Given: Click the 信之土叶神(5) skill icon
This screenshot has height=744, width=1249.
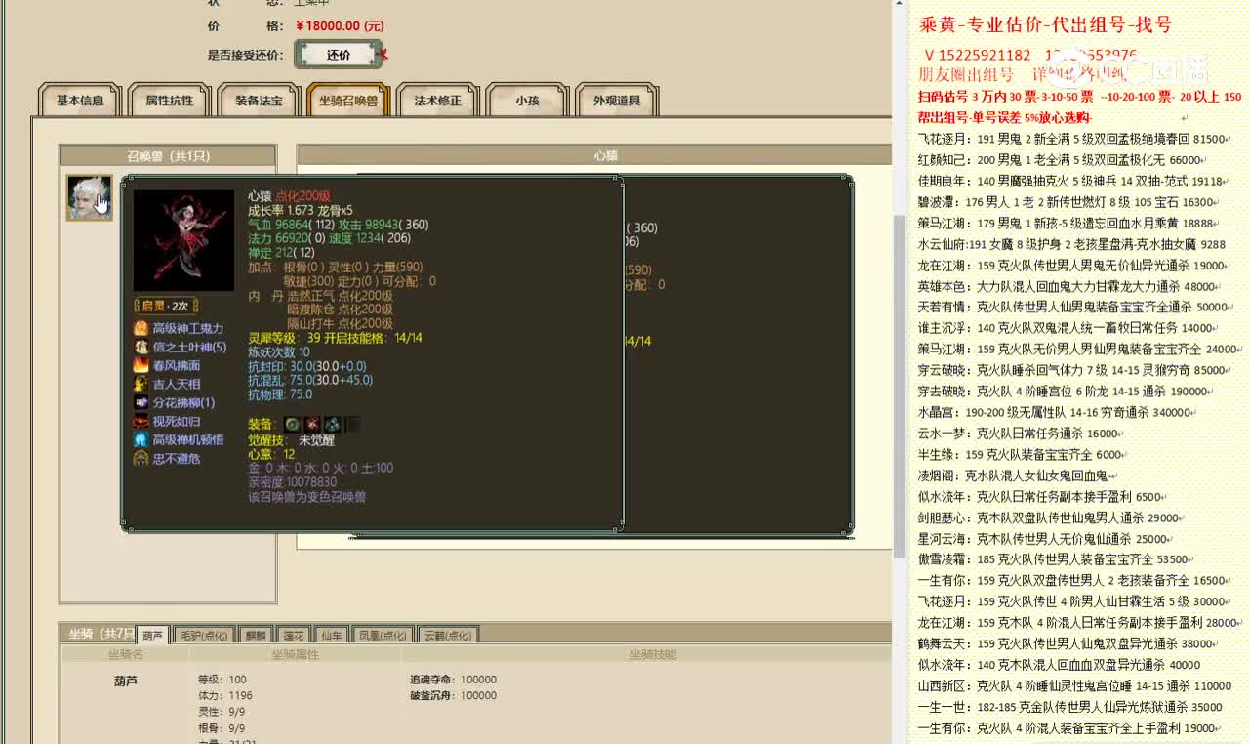Looking at the screenshot, I should (141, 348).
